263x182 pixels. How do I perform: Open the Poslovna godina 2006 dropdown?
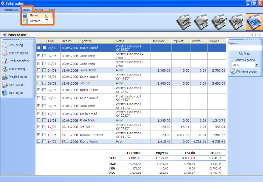coord(256,65)
